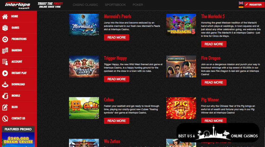This screenshot has height=147, width=265.
Task: Open the Trigger Happy game thumbnail
Action: pyautogui.click(x=84, y=67)
